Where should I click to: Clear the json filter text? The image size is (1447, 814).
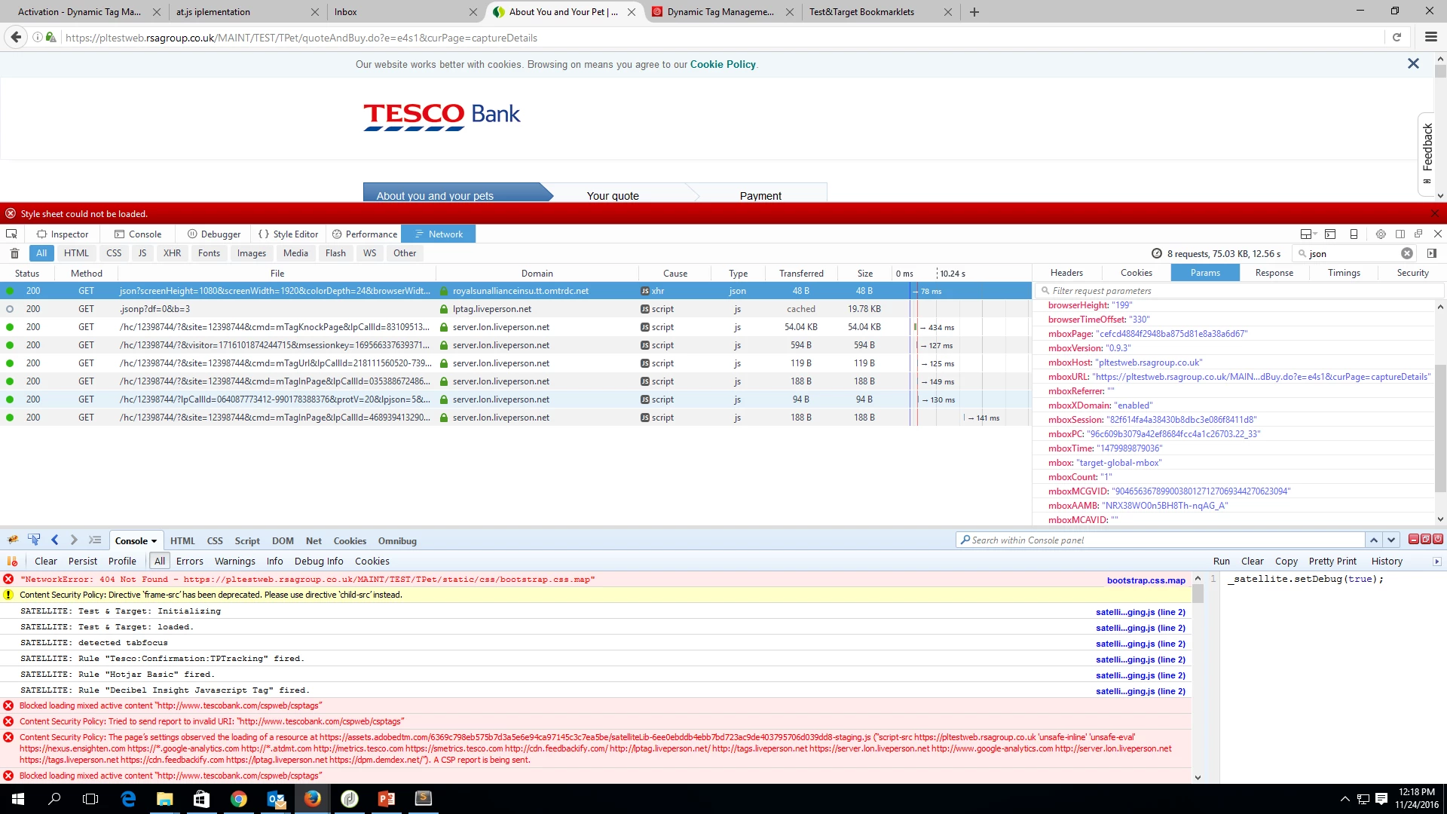coord(1406,253)
